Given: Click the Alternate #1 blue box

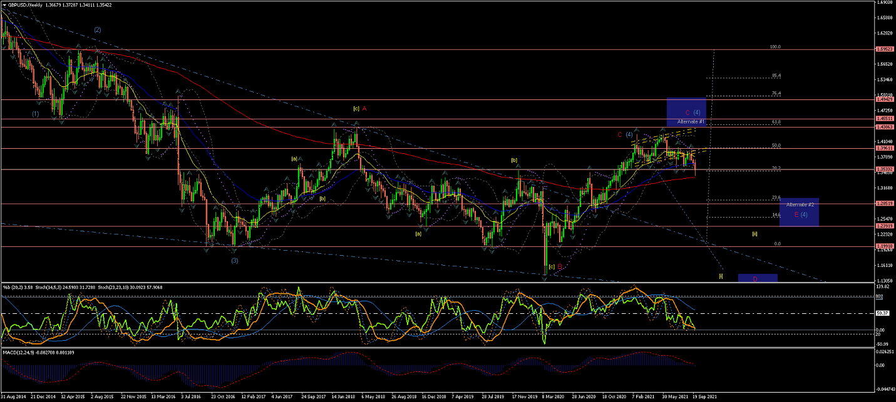Looking at the screenshot, I should [x=686, y=113].
